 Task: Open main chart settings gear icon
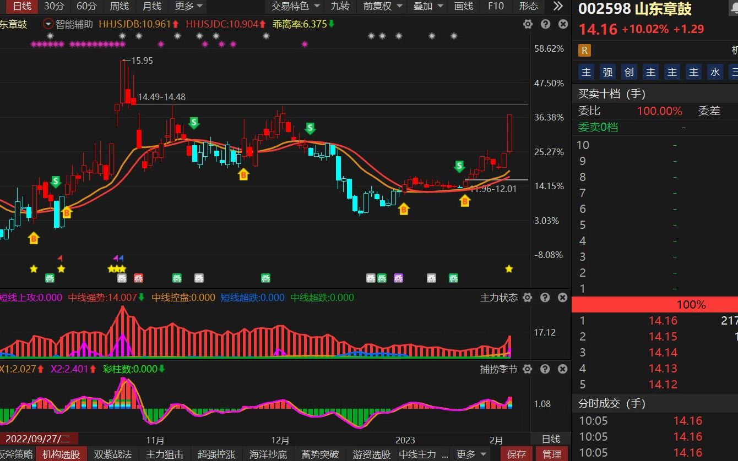[x=528, y=24]
